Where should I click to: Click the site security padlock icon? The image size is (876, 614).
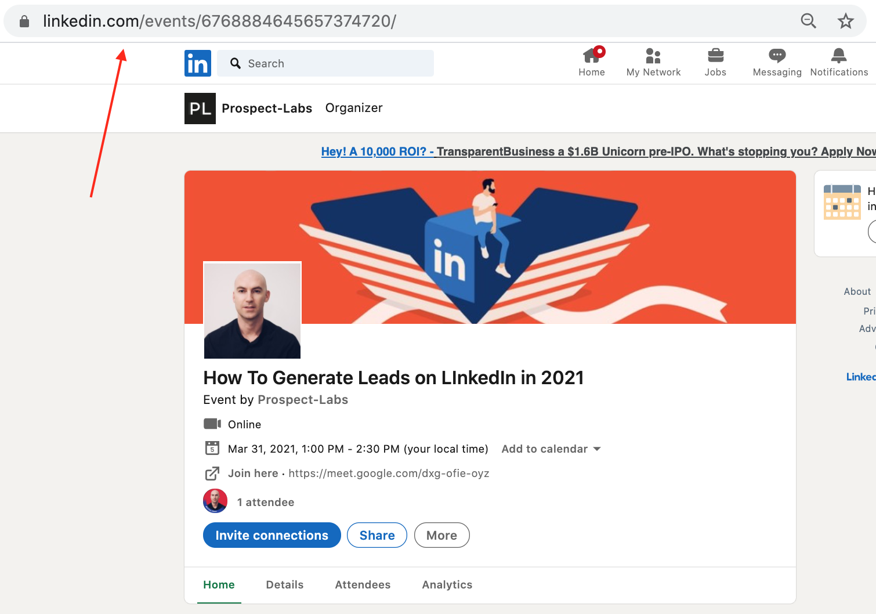24,21
